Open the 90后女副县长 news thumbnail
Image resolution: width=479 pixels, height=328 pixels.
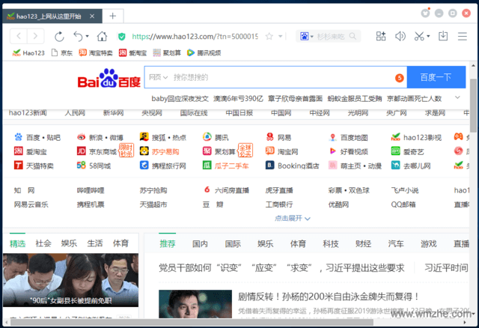(x=70, y=280)
